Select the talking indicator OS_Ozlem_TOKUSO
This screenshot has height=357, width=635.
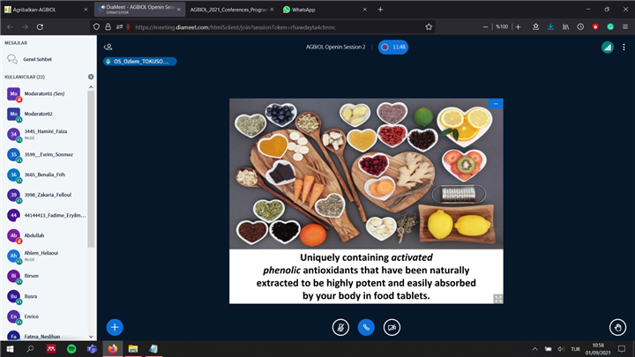pos(140,62)
